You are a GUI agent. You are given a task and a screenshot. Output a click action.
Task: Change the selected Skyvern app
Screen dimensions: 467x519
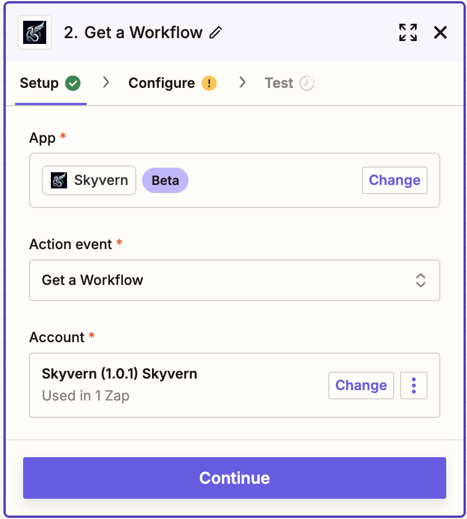coord(395,180)
